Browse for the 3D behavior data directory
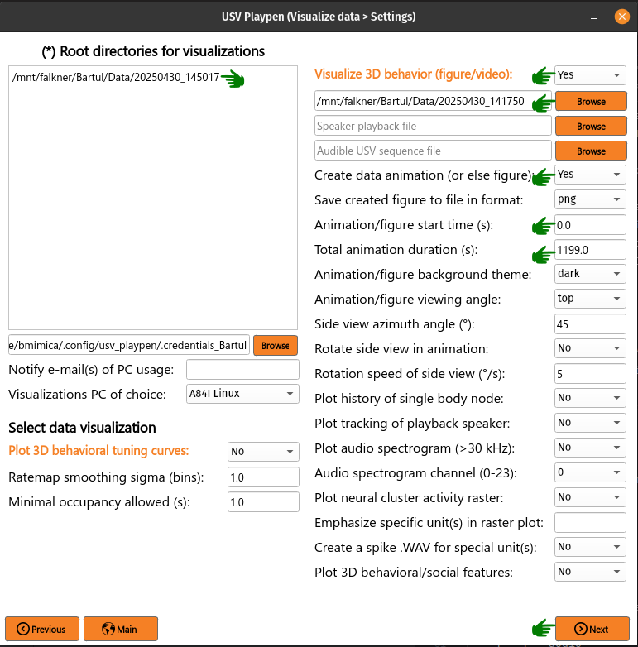The height and width of the screenshot is (647, 638). pos(591,102)
